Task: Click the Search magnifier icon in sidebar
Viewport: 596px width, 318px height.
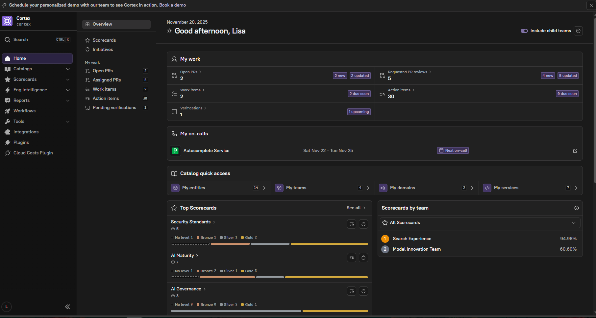Action: (x=8, y=40)
